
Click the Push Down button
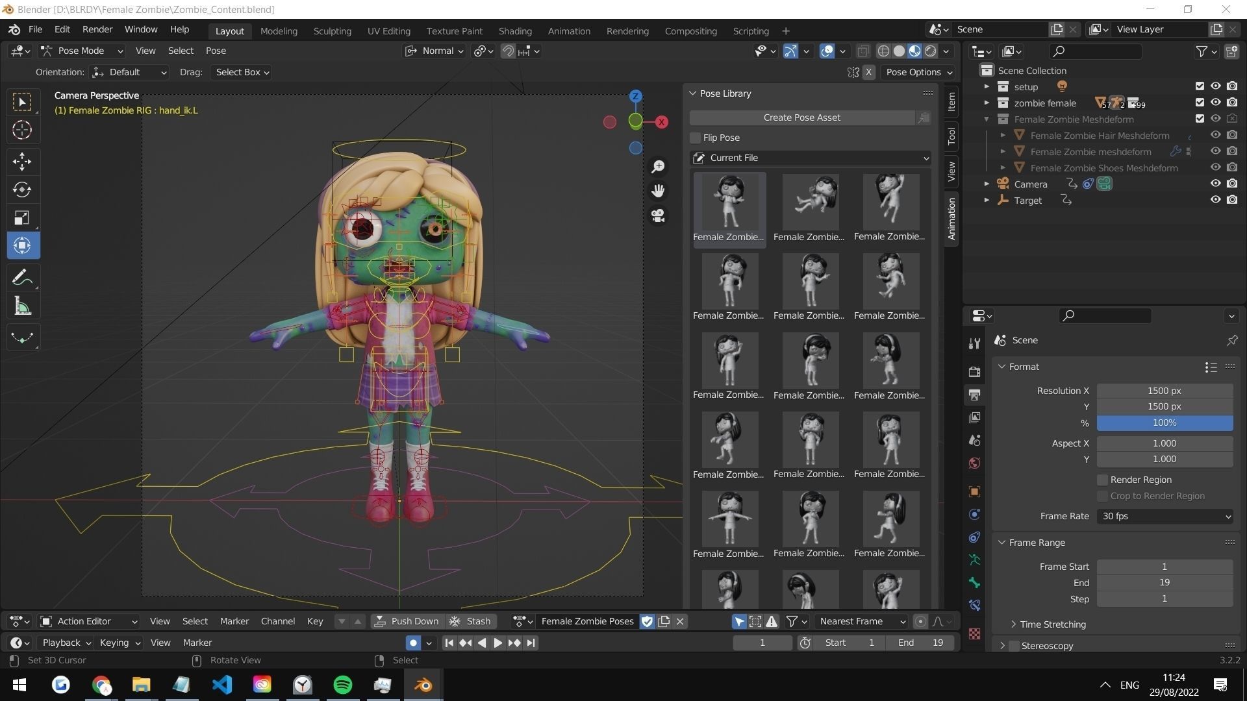[407, 621]
